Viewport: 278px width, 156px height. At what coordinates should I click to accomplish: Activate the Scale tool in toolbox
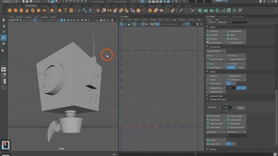tap(3, 50)
